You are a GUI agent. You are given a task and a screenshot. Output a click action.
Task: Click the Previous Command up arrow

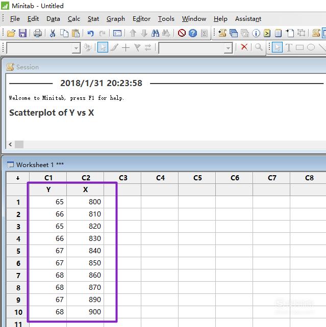(x=133, y=33)
